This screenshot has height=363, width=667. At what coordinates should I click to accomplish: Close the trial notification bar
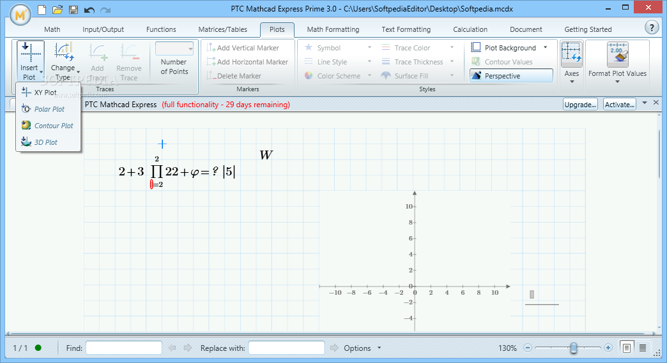[656, 102]
